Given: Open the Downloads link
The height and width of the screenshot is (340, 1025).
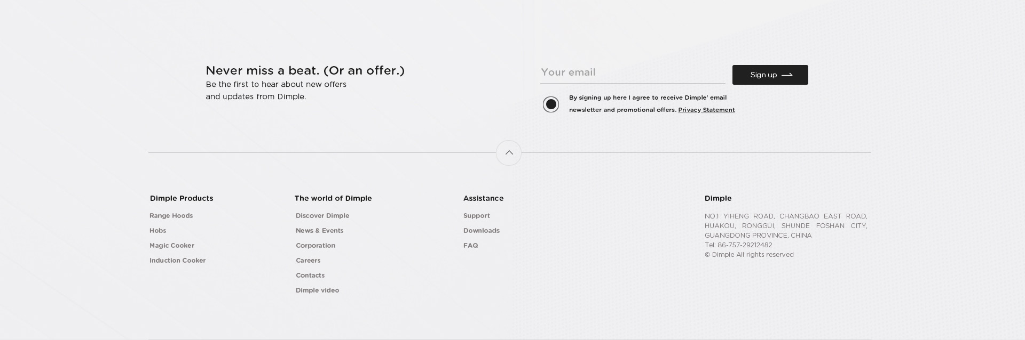Looking at the screenshot, I should click(482, 231).
